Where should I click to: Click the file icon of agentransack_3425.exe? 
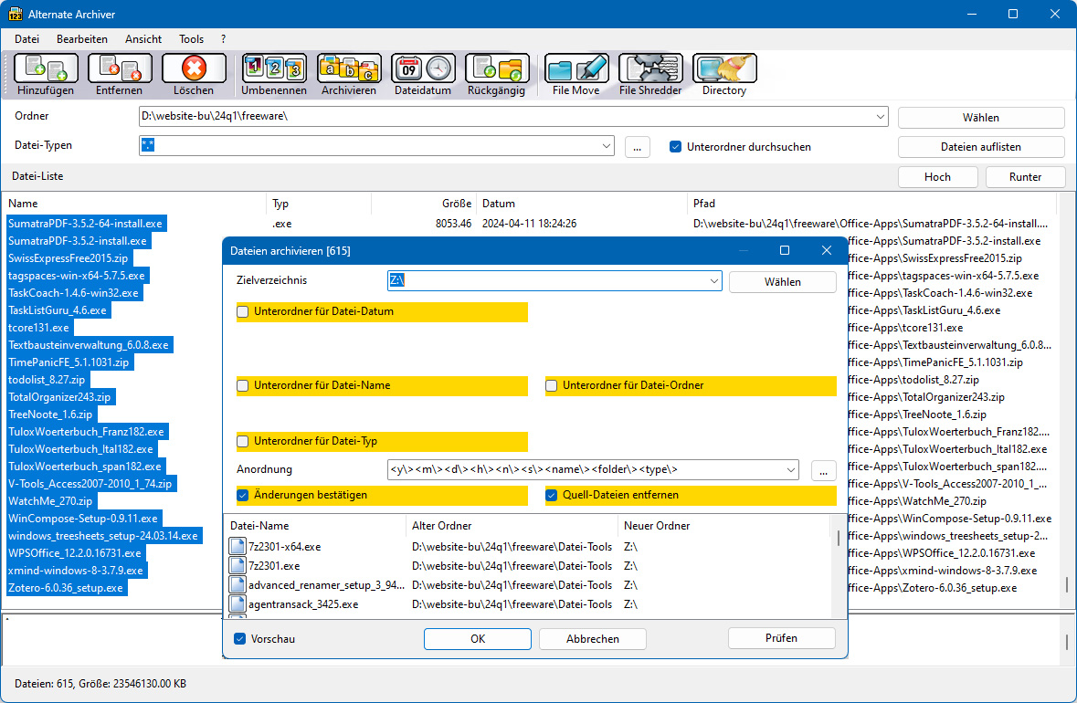[238, 604]
